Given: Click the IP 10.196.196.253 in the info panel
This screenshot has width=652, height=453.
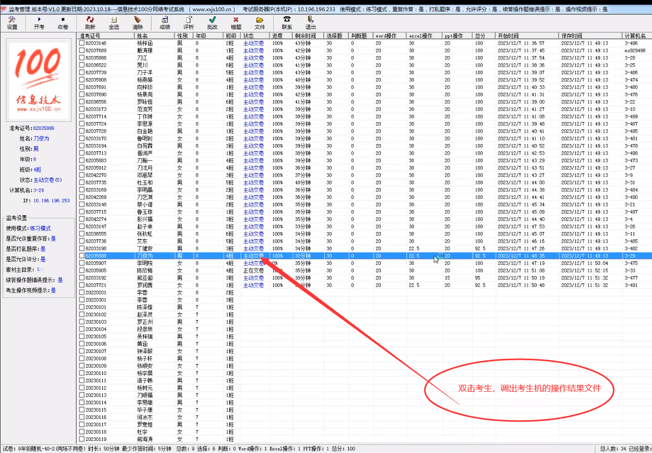Looking at the screenshot, I should pyautogui.click(x=51, y=201).
